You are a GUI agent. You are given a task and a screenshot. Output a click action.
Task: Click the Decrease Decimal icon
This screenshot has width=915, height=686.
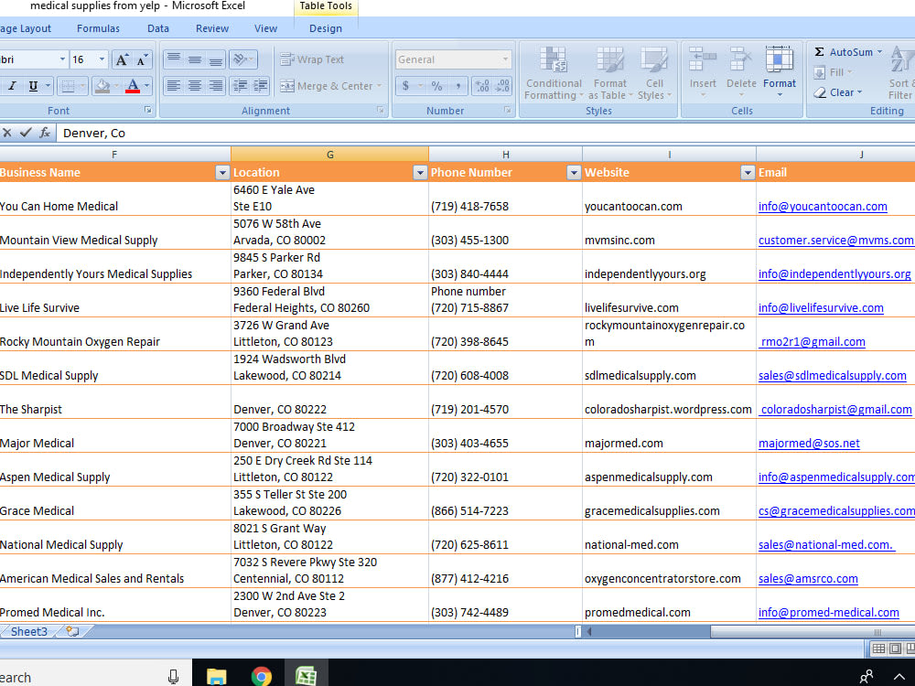[x=502, y=86]
